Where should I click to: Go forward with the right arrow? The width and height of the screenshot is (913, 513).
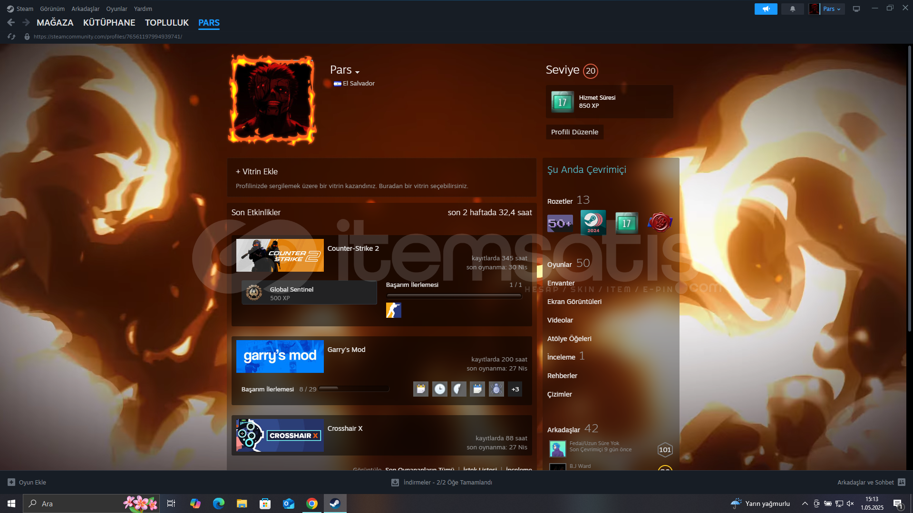(26, 22)
